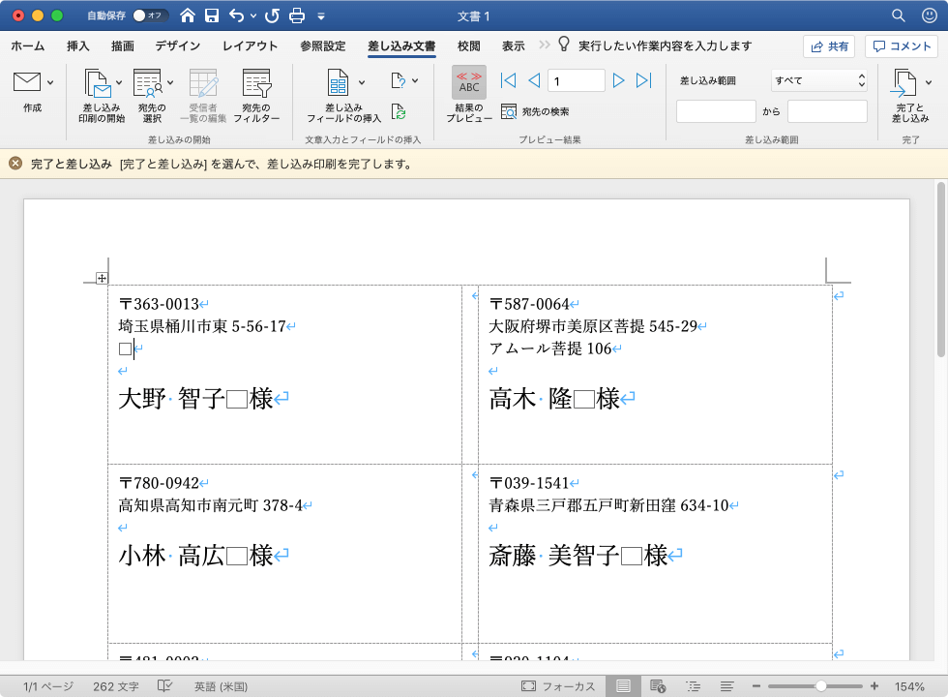Viewport: 948px width, 697px height.
Task: Open undo history dropdown arrow
Action: 253,15
